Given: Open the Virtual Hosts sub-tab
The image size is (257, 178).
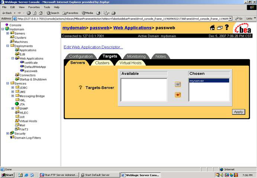Looking at the screenshot, I should [x=131, y=63].
